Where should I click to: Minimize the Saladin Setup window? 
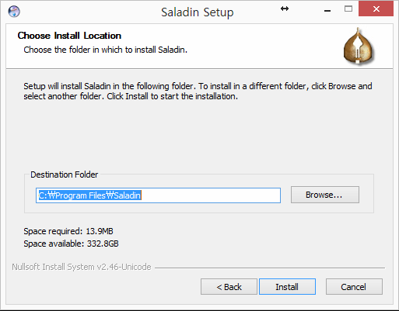[327, 11]
